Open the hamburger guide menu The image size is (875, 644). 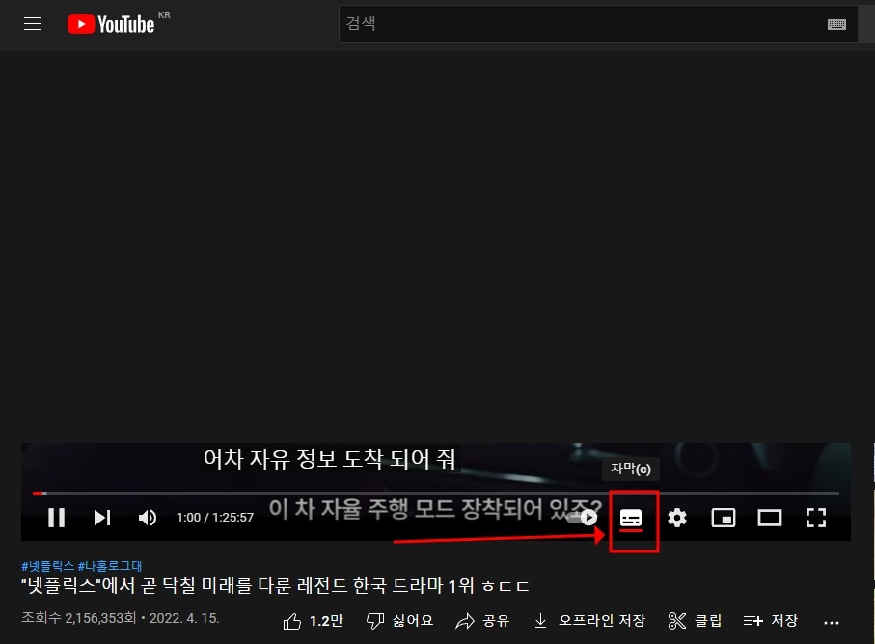click(33, 23)
